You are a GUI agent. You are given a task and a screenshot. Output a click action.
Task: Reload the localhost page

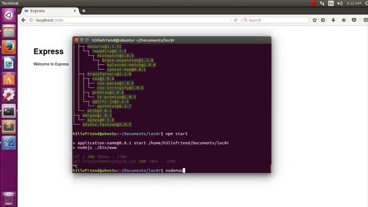pos(236,20)
